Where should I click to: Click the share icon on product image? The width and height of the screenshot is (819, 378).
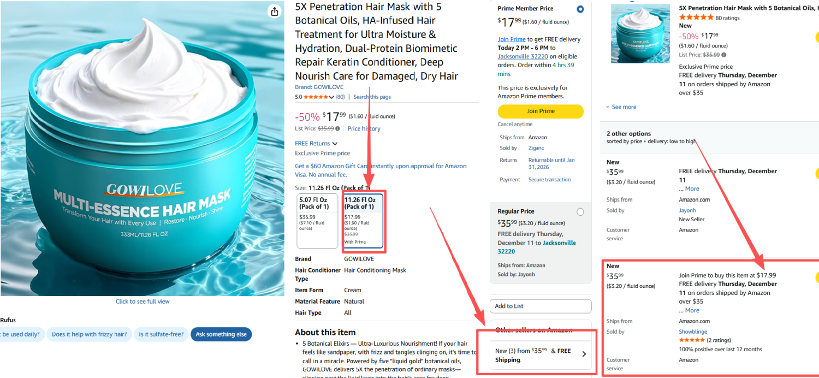275,12
